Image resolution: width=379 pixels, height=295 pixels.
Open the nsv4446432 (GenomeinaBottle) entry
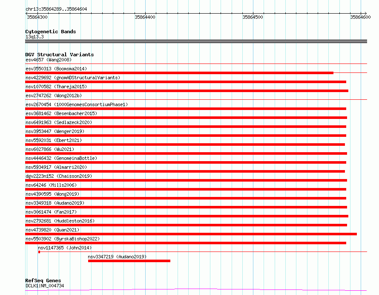tap(61, 158)
